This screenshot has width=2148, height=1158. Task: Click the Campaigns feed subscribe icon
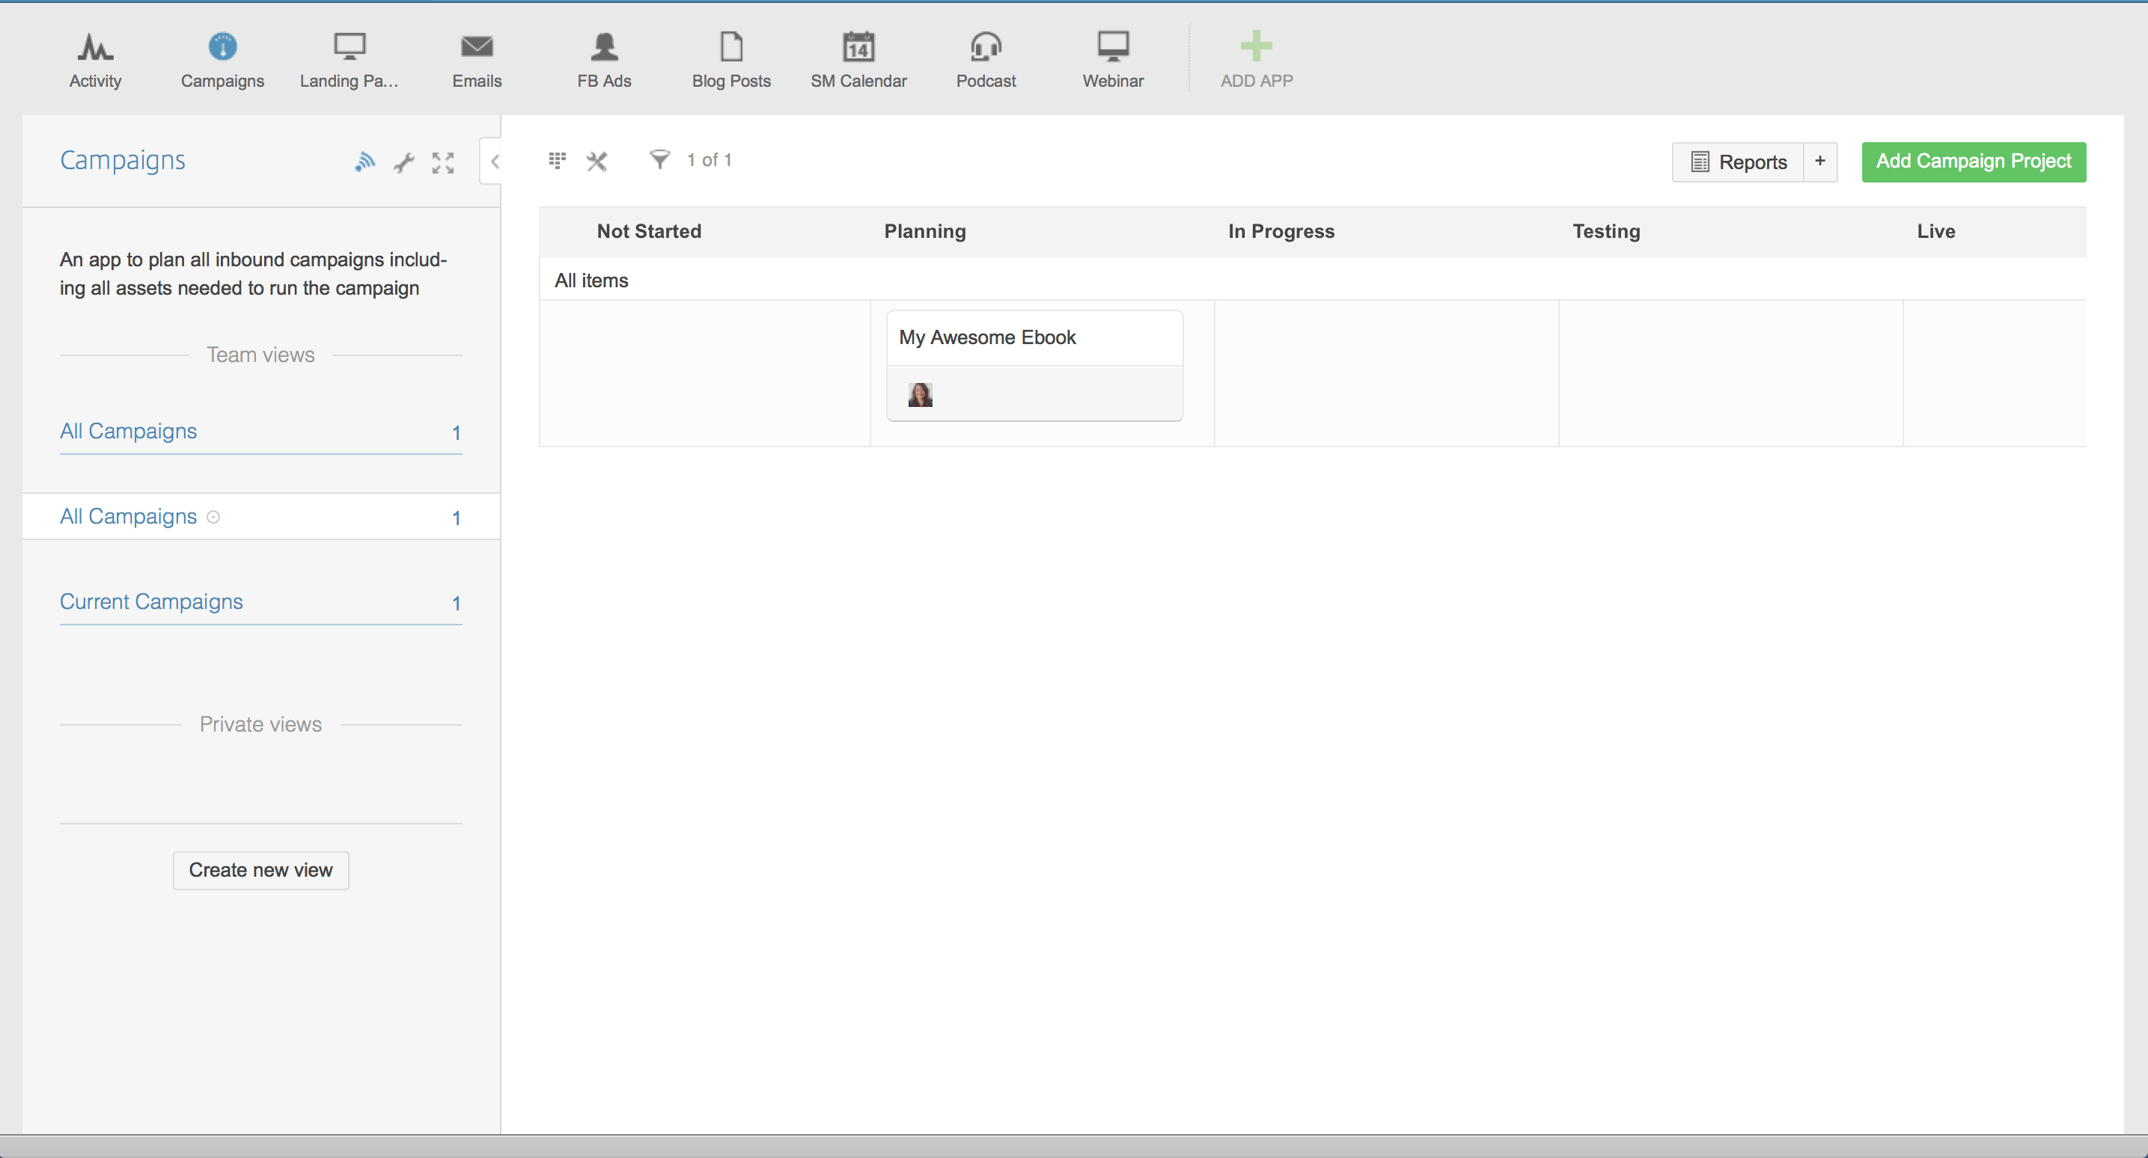coord(364,162)
